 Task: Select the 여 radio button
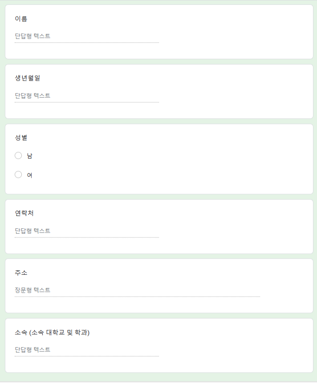pyautogui.click(x=18, y=175)
